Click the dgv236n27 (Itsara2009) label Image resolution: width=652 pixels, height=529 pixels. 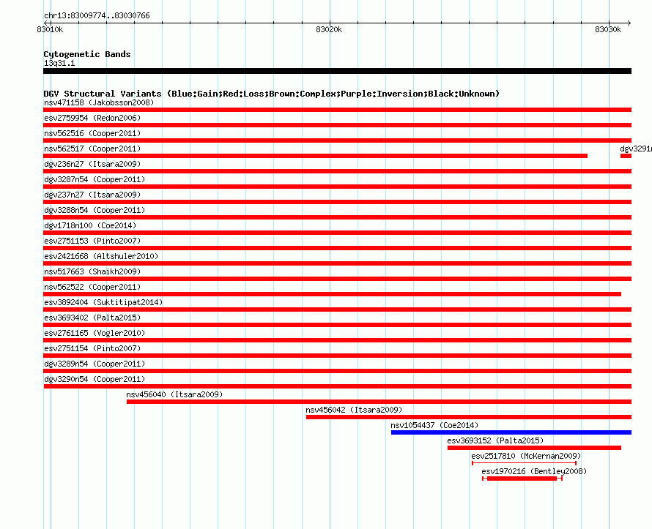point(92,164)
